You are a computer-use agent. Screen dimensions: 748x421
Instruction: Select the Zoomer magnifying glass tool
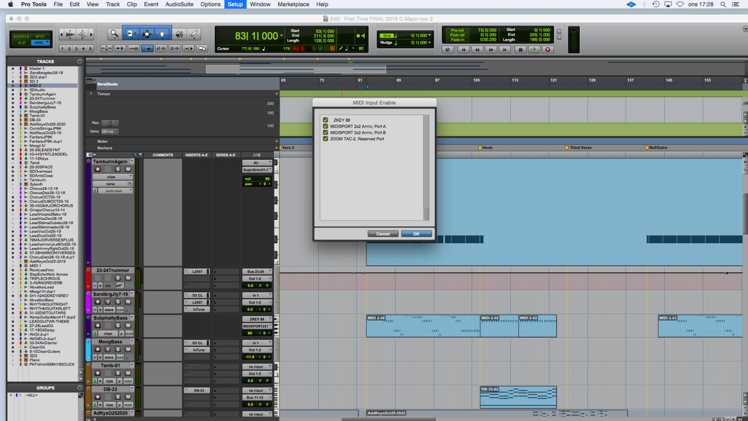[x=114, y=34]
